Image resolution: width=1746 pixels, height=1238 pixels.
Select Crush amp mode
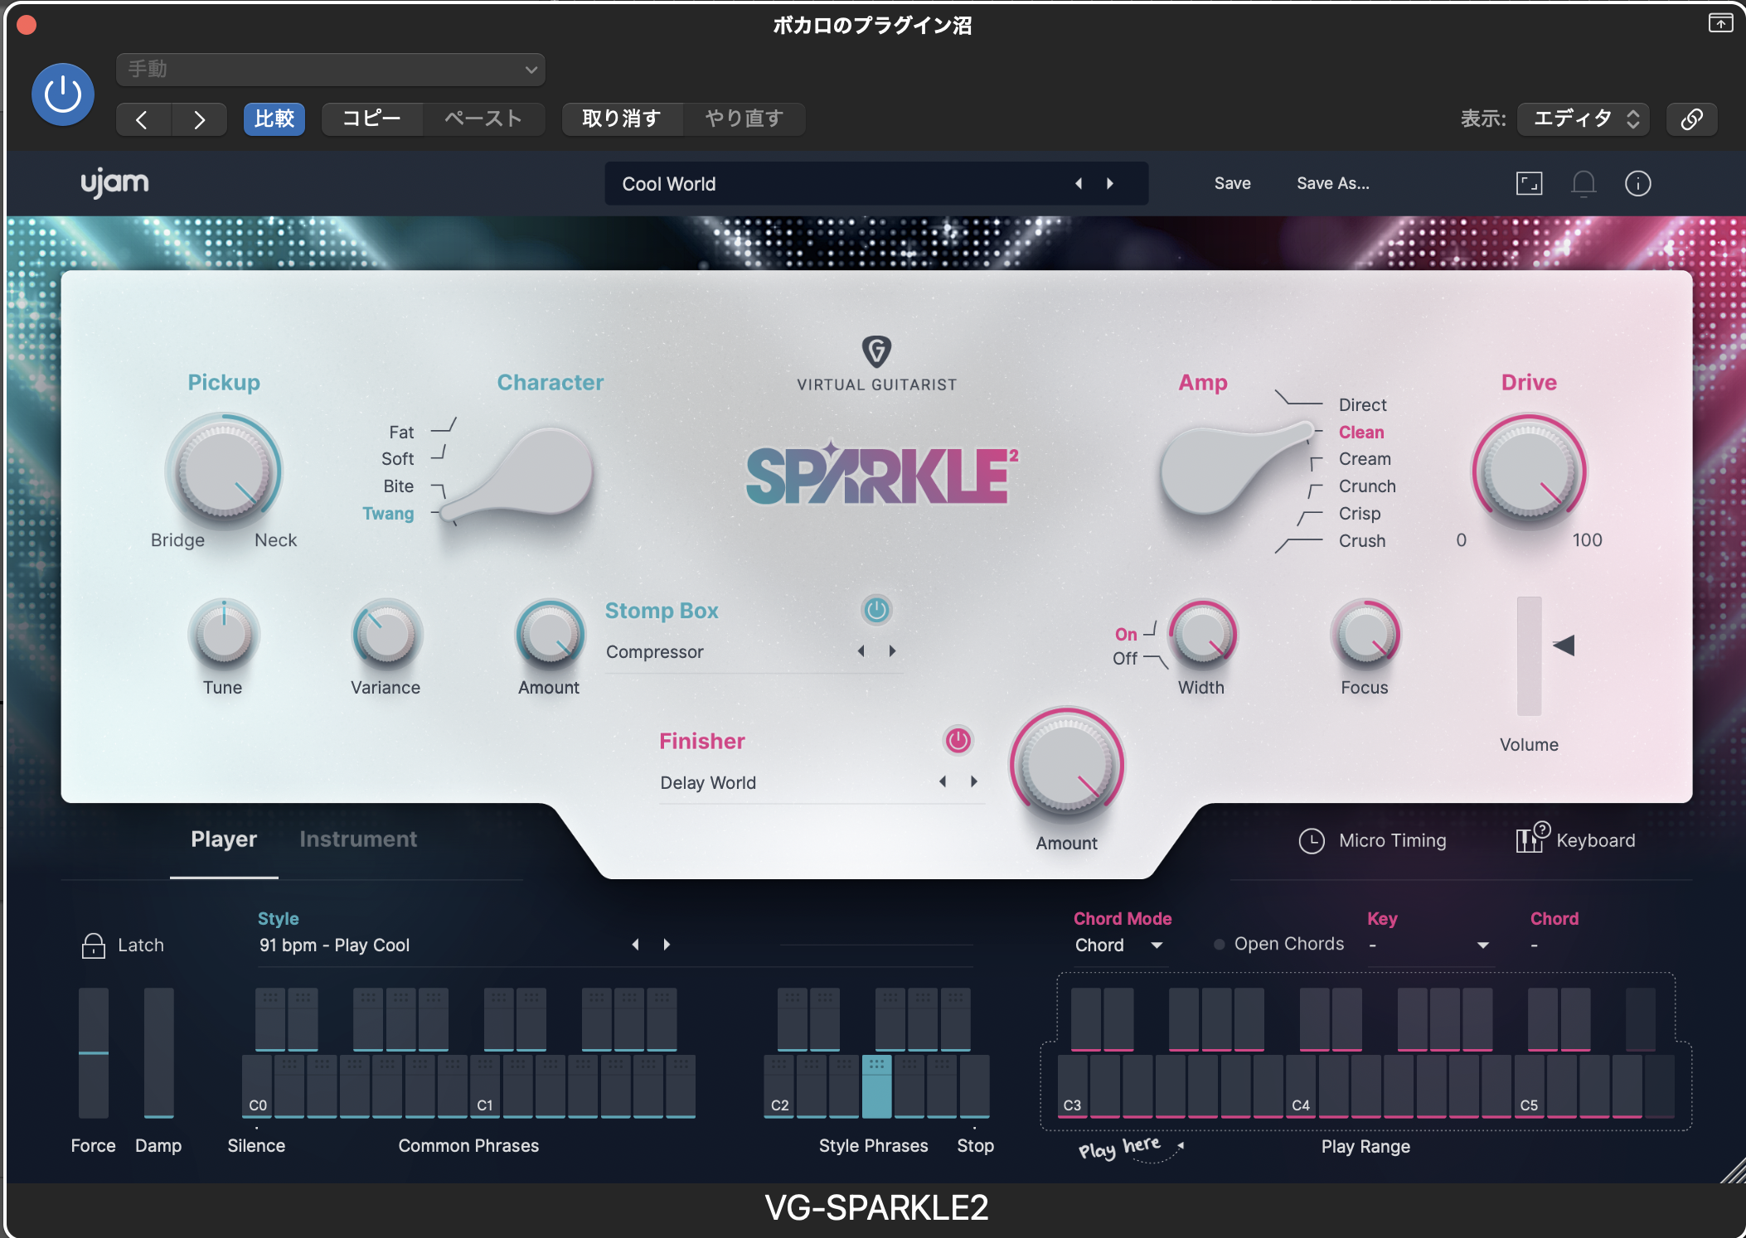tap(1361, 540)
